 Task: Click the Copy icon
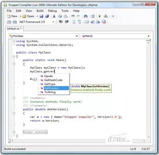pyautogui.click(x=60, y=16)
